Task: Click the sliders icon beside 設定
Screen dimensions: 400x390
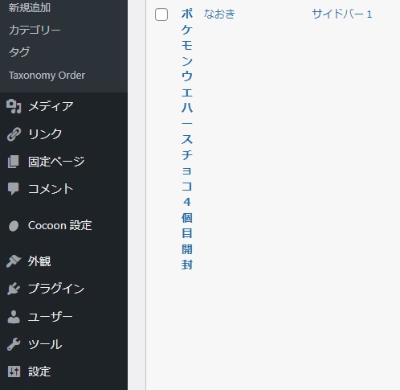Action: click(x=14, y=372)
